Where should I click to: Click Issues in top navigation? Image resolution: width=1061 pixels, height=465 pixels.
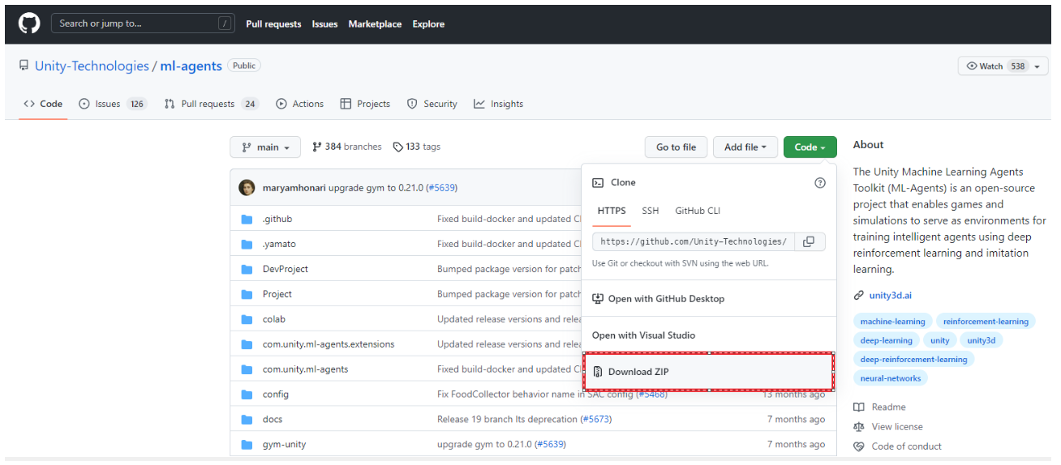(x=324, y=24)
